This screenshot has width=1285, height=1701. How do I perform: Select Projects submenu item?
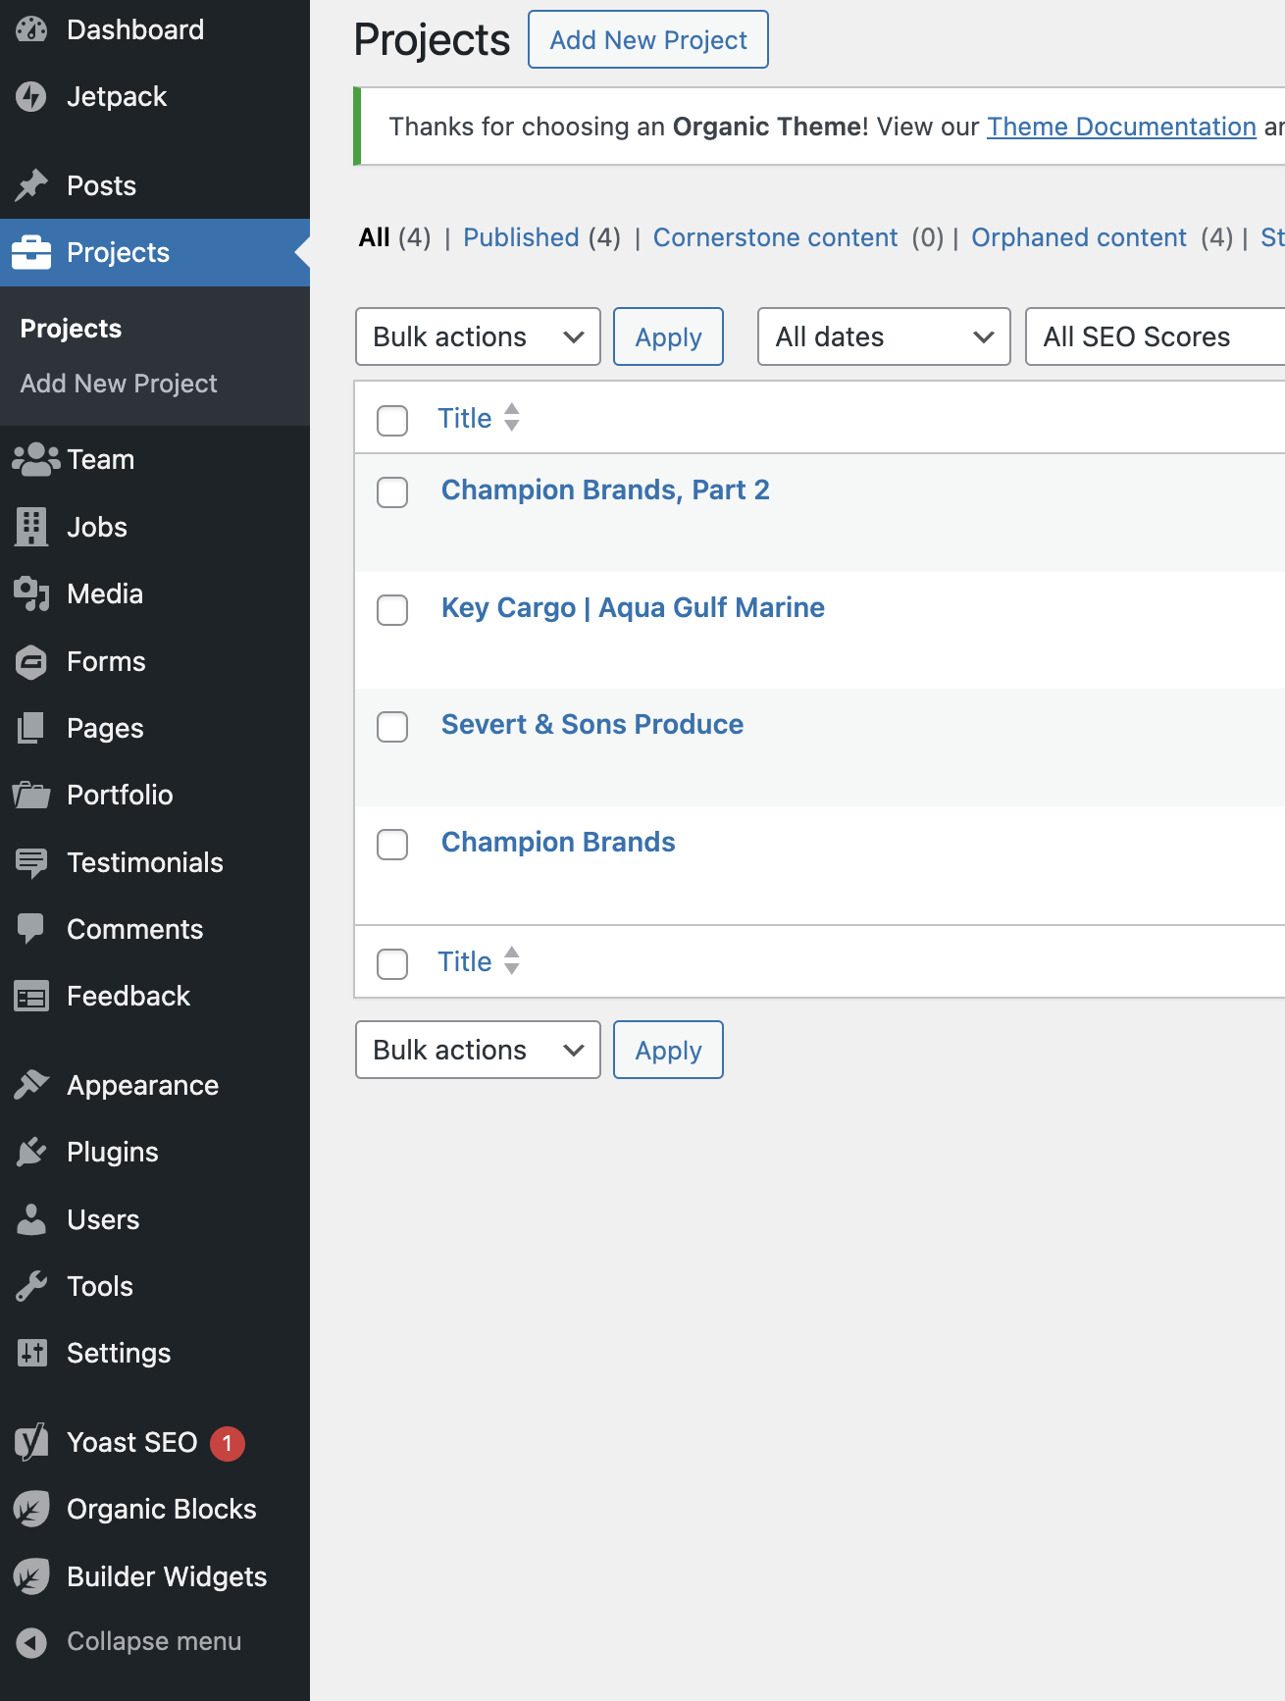pyautogui.click(x=71, y=329)
